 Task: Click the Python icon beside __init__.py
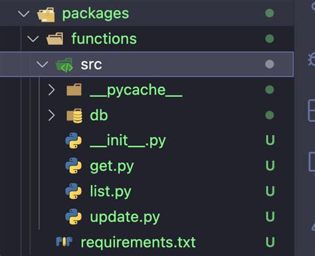point(74,141)
